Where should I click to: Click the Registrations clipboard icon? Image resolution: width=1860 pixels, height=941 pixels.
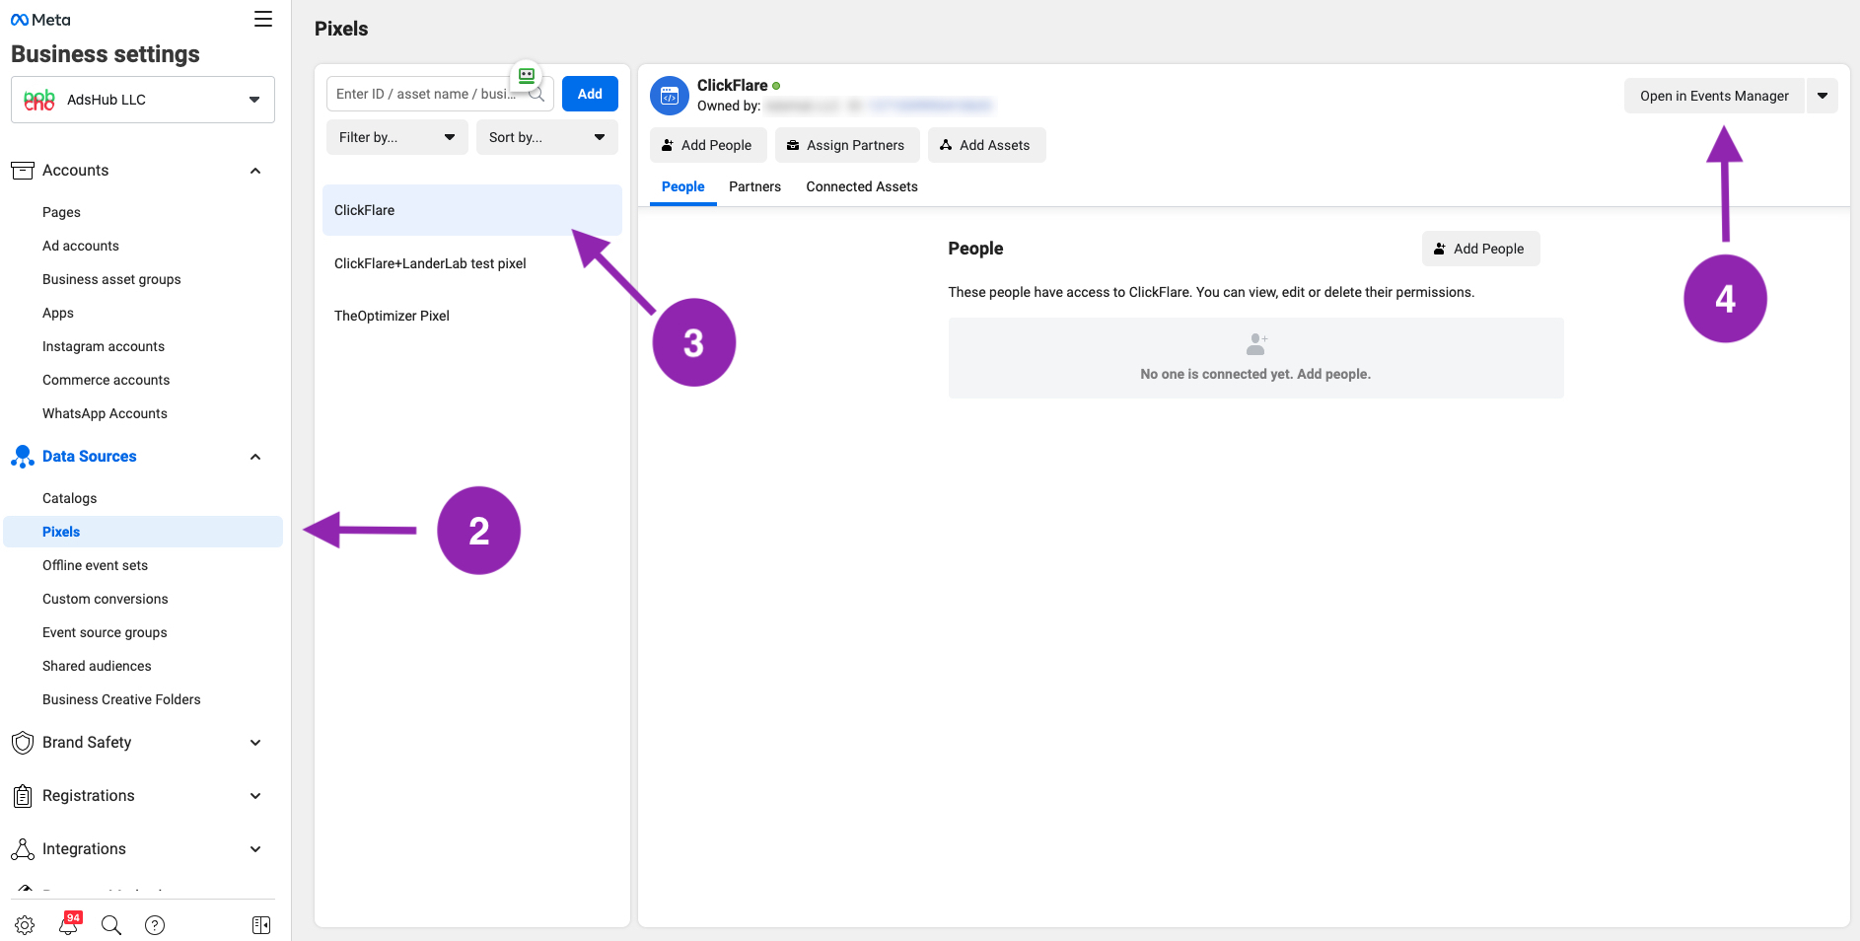[x=23, y=796]
